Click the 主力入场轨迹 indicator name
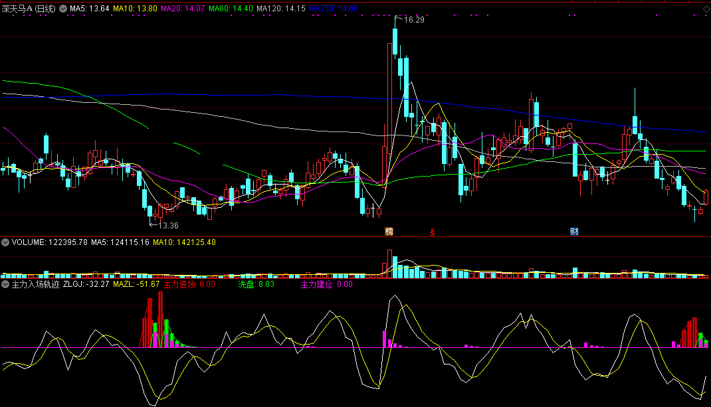The height and width of the screenshot is (407, 711). click(x=35, y=284)
